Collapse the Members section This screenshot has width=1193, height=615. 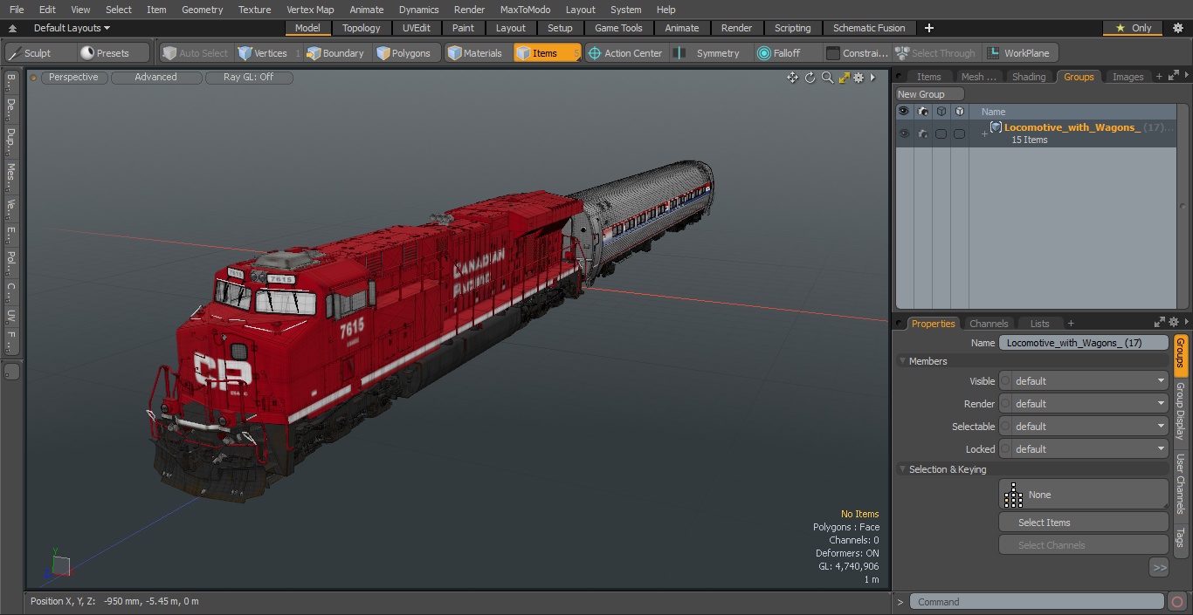pos(902,361)
